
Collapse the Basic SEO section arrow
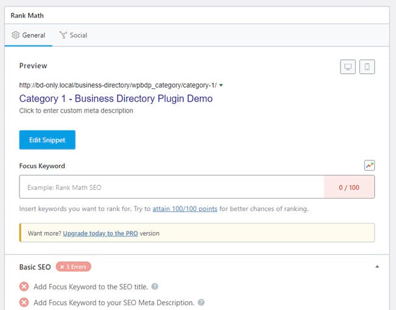click(x=377, y=267)
